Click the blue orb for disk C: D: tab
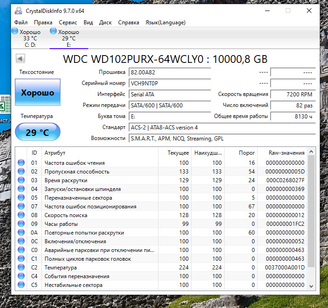Screen dimensions: 328x308 15,32
